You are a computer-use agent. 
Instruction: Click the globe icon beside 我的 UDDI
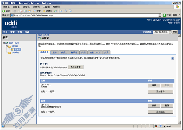7,43
